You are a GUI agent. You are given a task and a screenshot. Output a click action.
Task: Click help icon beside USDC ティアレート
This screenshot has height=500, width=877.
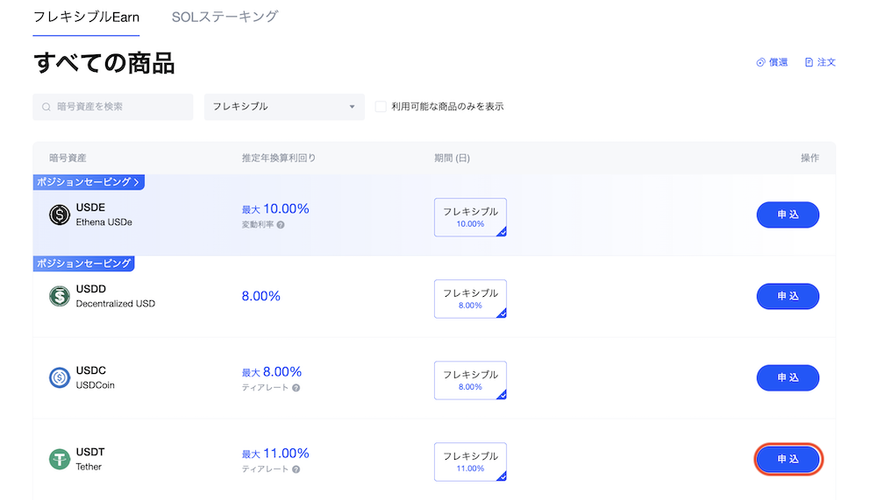click(x=296, y=388)
